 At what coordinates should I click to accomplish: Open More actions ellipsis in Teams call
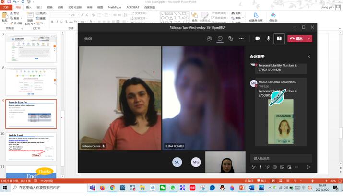pos(241,39)
